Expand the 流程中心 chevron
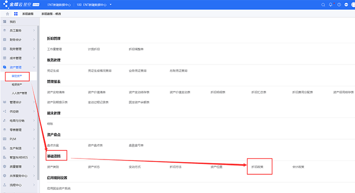Screen dimensions: 355x193 click(x=34, y=185)
